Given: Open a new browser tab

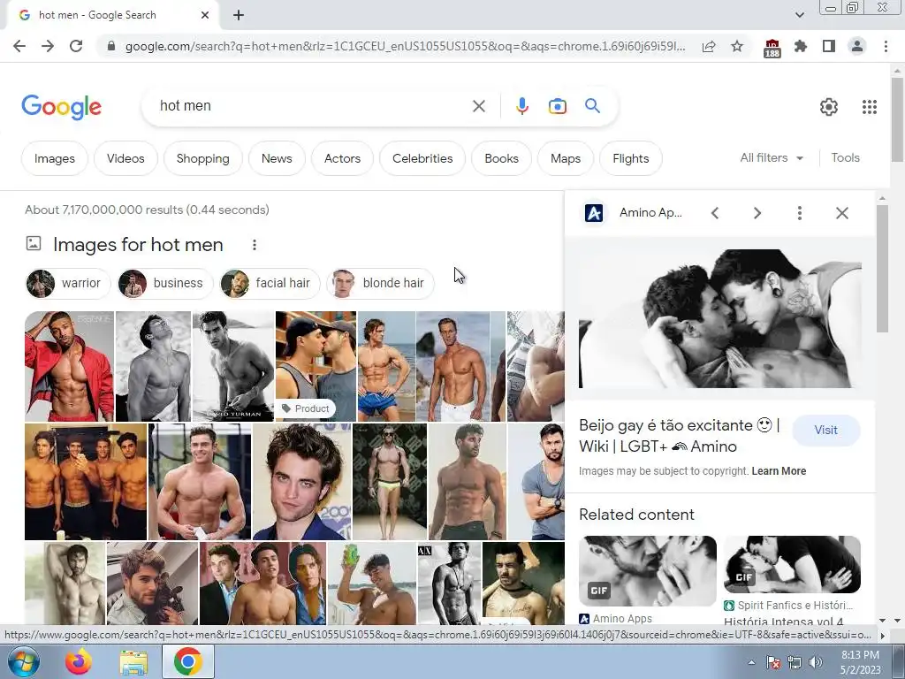Looking at the screenshot, I should (x=239, y=16).
